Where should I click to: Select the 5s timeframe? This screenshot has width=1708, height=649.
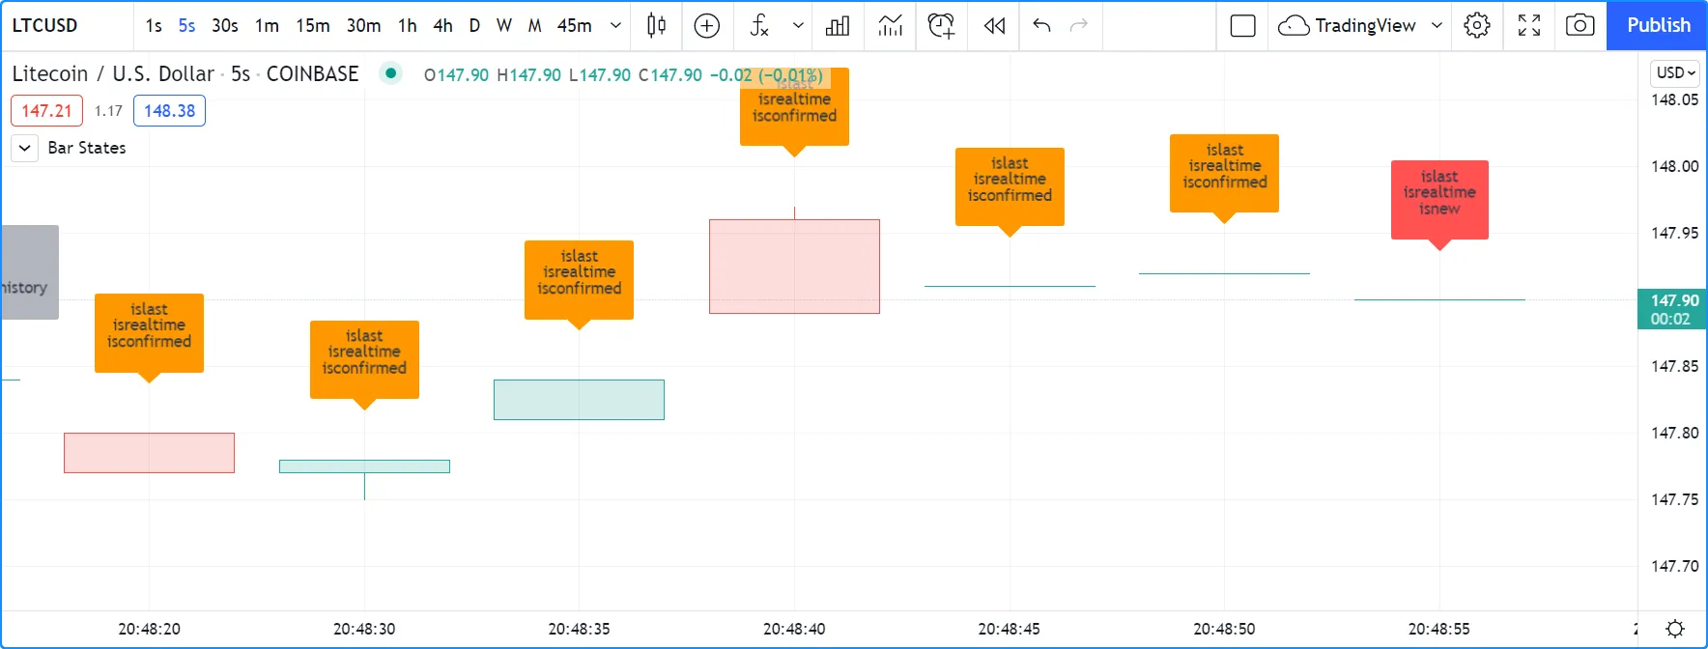click(186, 26)
